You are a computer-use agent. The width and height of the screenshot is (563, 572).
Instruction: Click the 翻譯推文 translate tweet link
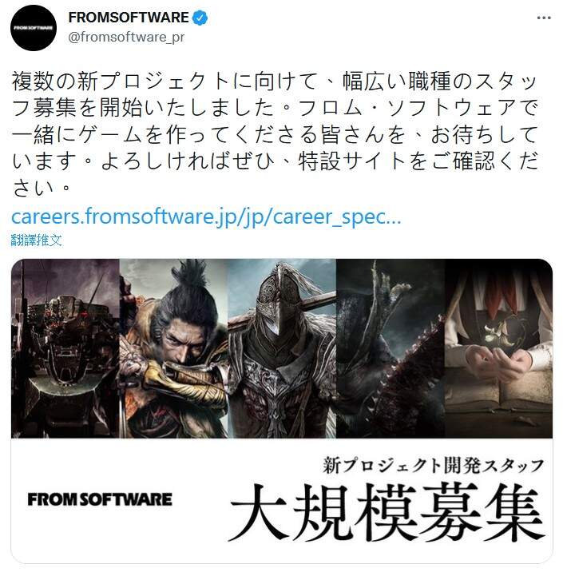click(x=36, y=240)
